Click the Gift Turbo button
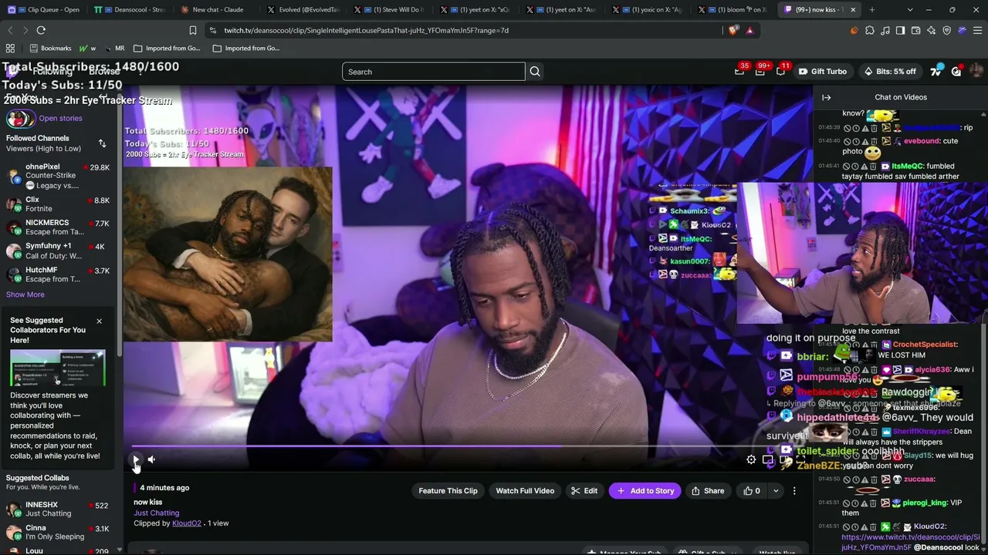Viewport: 988px width, 555px height. (823, 72)
